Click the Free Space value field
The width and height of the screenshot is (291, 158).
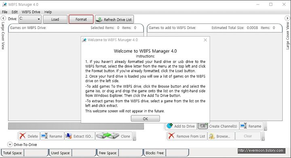[x=131, y=153]
